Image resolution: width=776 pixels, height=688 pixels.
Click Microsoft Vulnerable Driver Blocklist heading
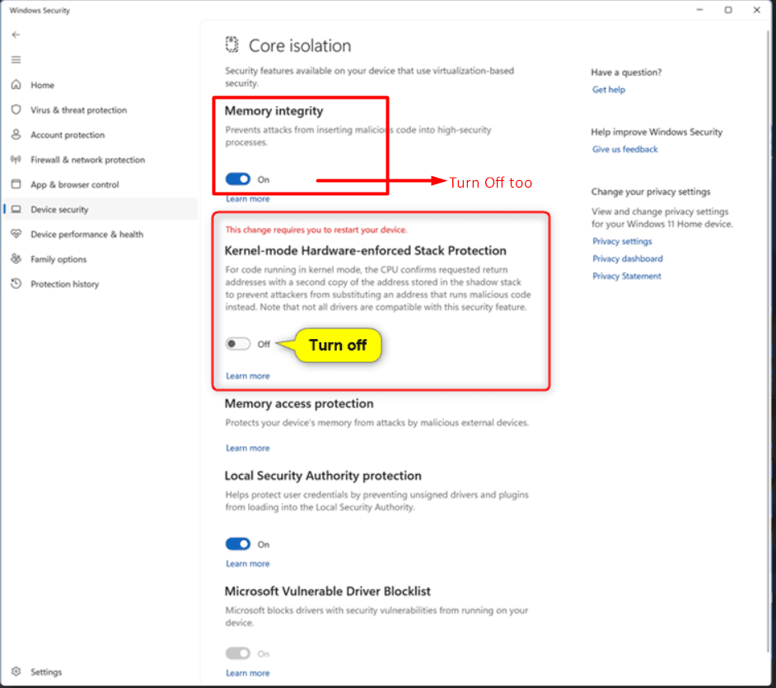click(328, 591)
